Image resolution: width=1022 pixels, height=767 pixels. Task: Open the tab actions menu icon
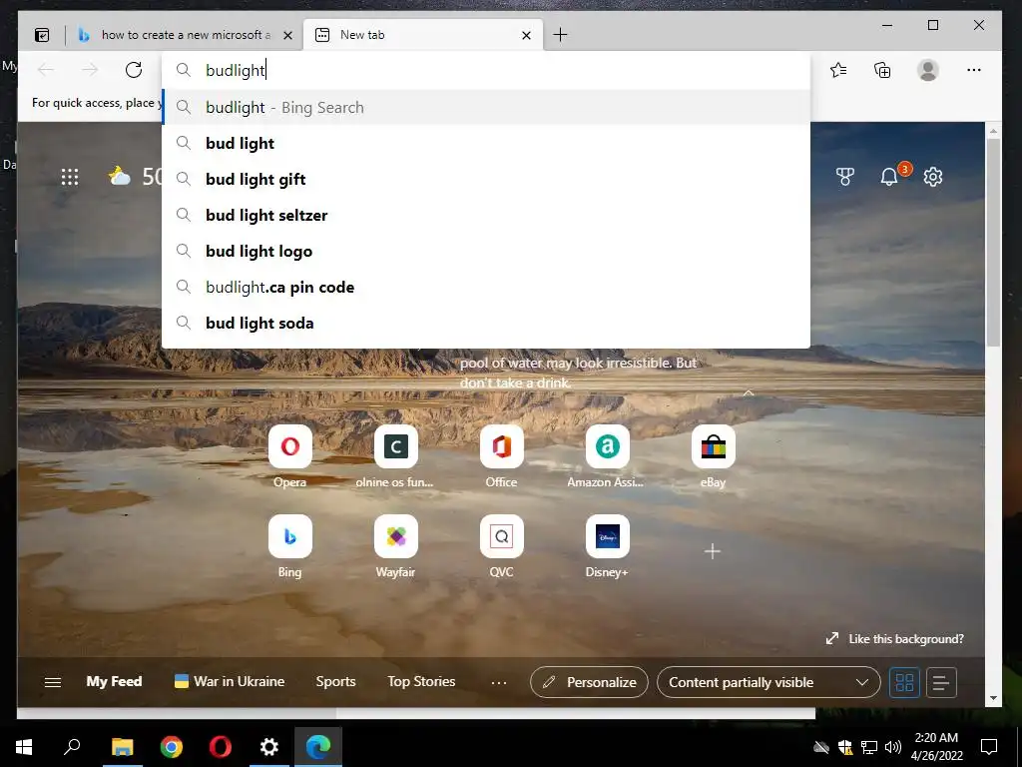coord(42,35)
